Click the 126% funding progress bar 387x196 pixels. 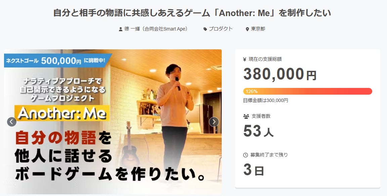coord(307,91)
